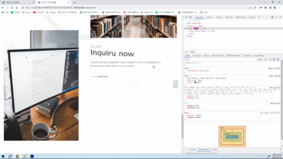Open the Network tab

(229, 17)
